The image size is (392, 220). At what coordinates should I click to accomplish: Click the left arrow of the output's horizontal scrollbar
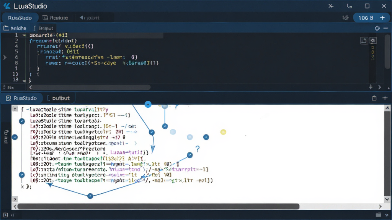(x=15, y=207)
